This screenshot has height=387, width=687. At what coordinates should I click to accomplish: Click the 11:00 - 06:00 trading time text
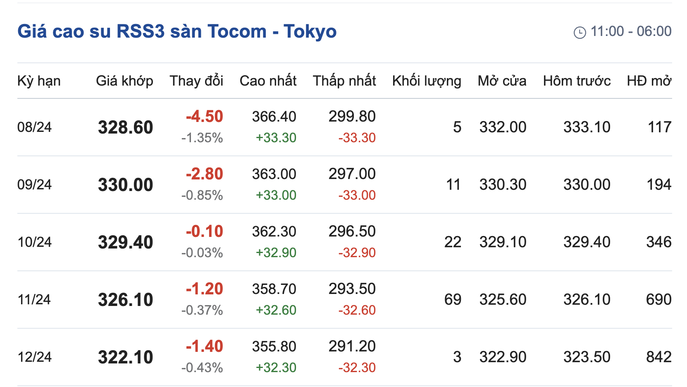click(x=631, y=31)
